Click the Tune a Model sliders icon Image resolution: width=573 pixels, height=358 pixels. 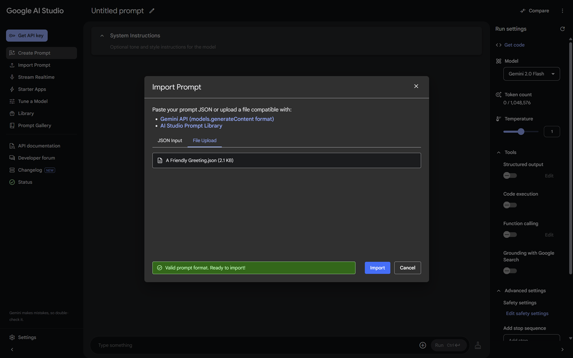12,101
